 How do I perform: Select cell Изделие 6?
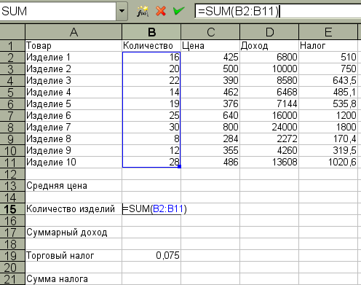pos(74,116)
